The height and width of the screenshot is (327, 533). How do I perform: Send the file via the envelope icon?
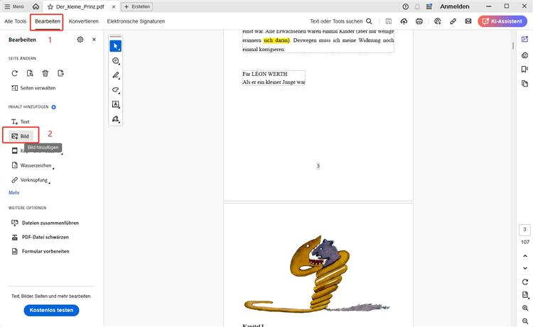click(x=468, y=21)
